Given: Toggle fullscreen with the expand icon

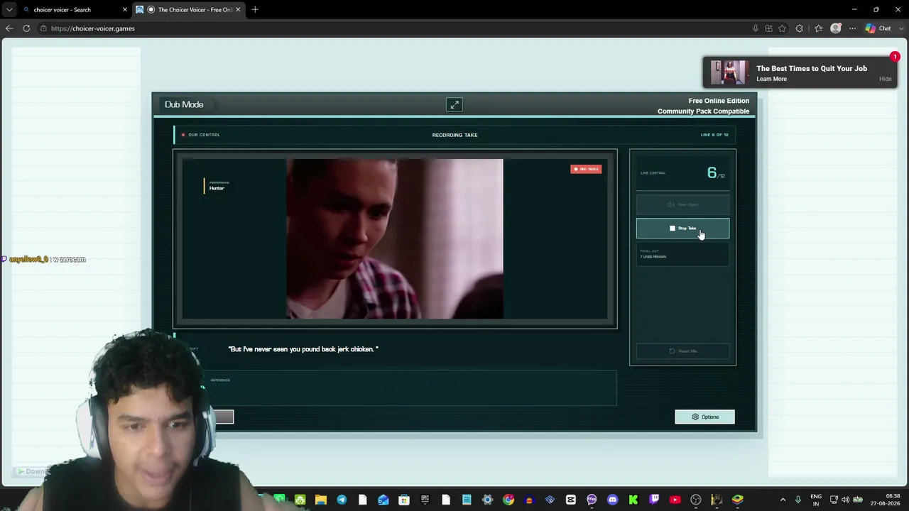Looking at the screenshot, I should coord(454,105).
